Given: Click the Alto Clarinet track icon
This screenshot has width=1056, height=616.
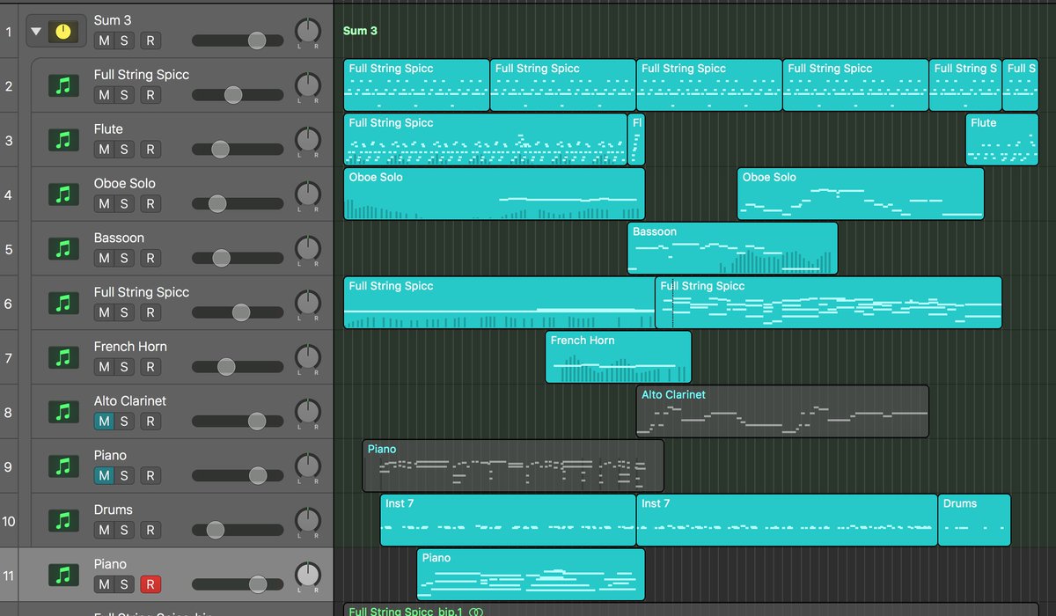Looking at the screenshot, I should 63,412.
